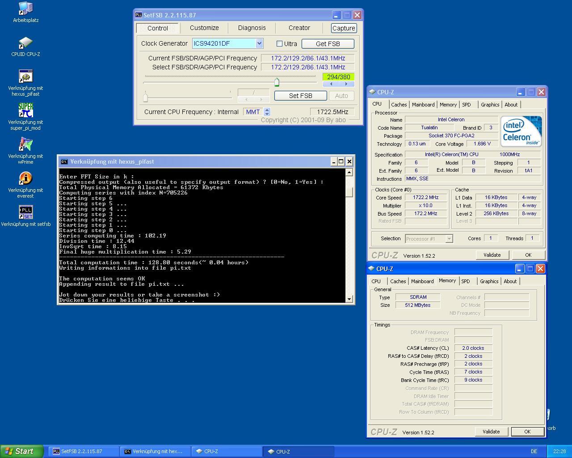
Task: Click the FSB frequency slider thumb
Action: click(x=277, y=82)
